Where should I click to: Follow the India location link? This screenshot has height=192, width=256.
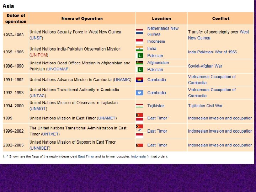(x=152, y=49)
